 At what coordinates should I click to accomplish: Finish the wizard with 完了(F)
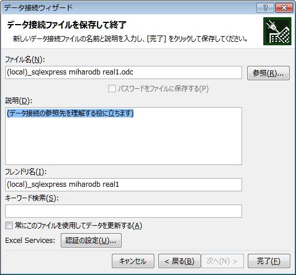click(x=269, y=261)
